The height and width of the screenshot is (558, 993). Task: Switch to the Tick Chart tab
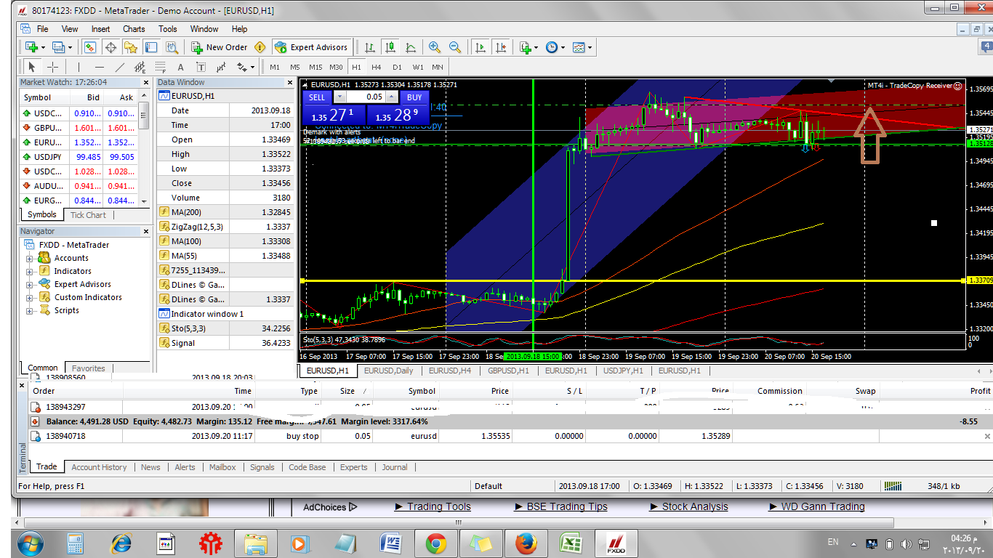88,215
